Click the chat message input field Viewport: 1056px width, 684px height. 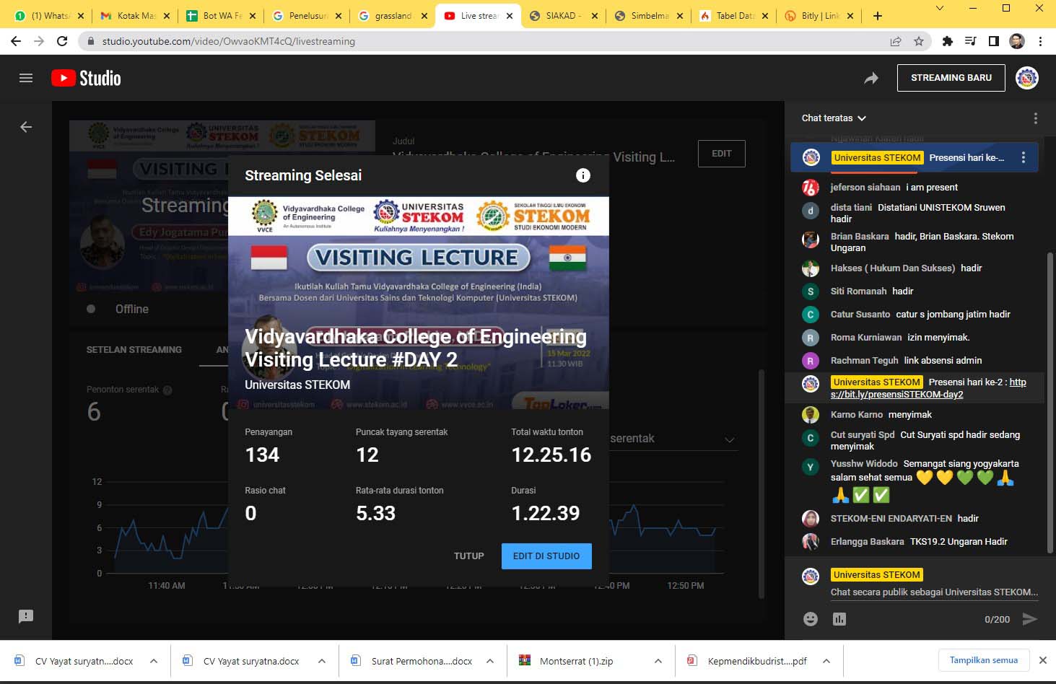[x=934, y=592]
